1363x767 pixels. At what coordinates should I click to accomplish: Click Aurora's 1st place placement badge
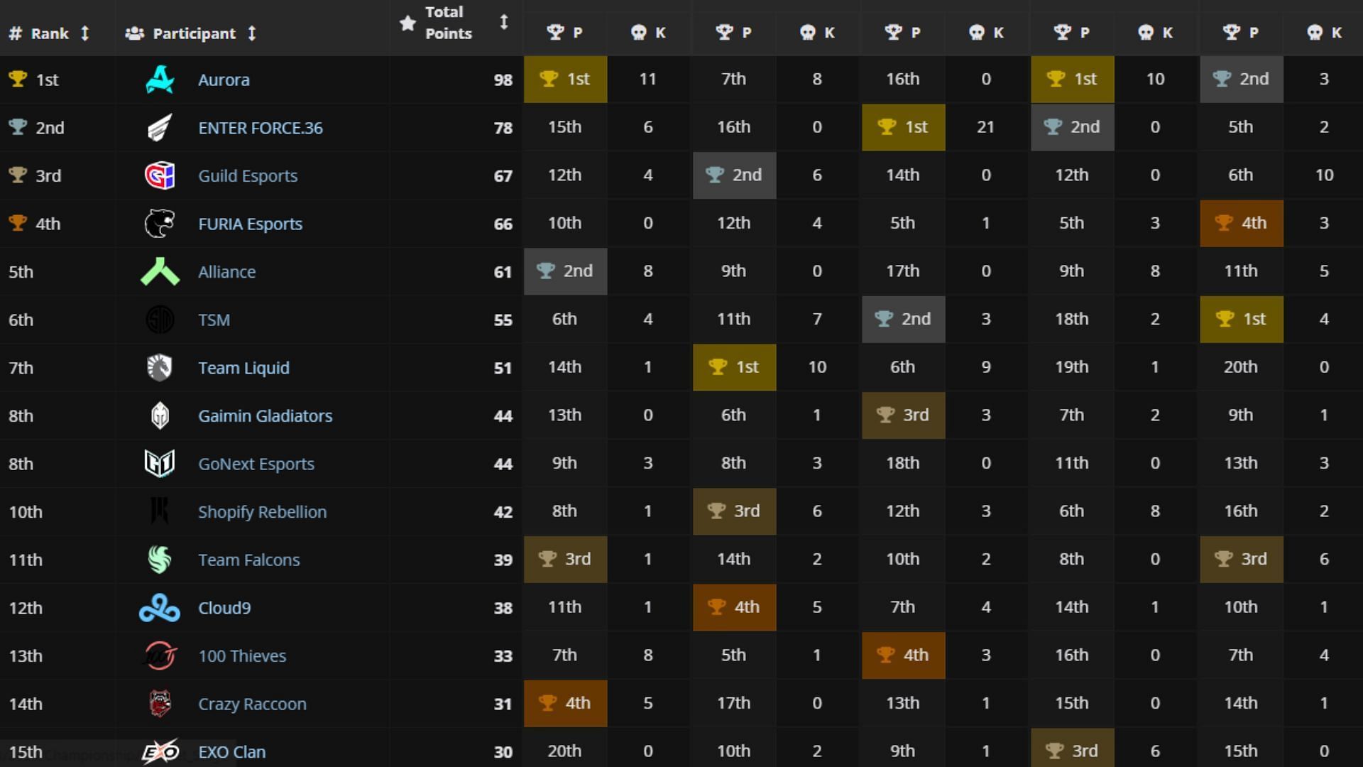pos(563,79)
